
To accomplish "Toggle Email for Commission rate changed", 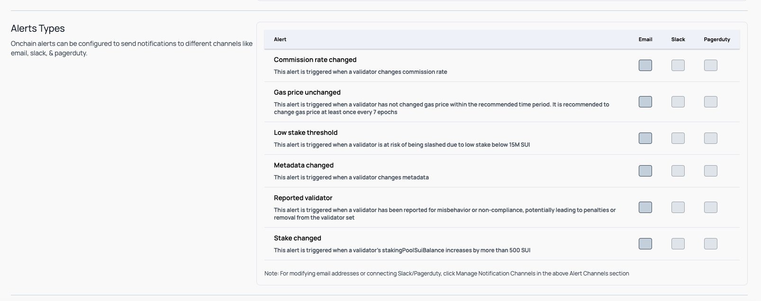I will [x=645, y=65].
